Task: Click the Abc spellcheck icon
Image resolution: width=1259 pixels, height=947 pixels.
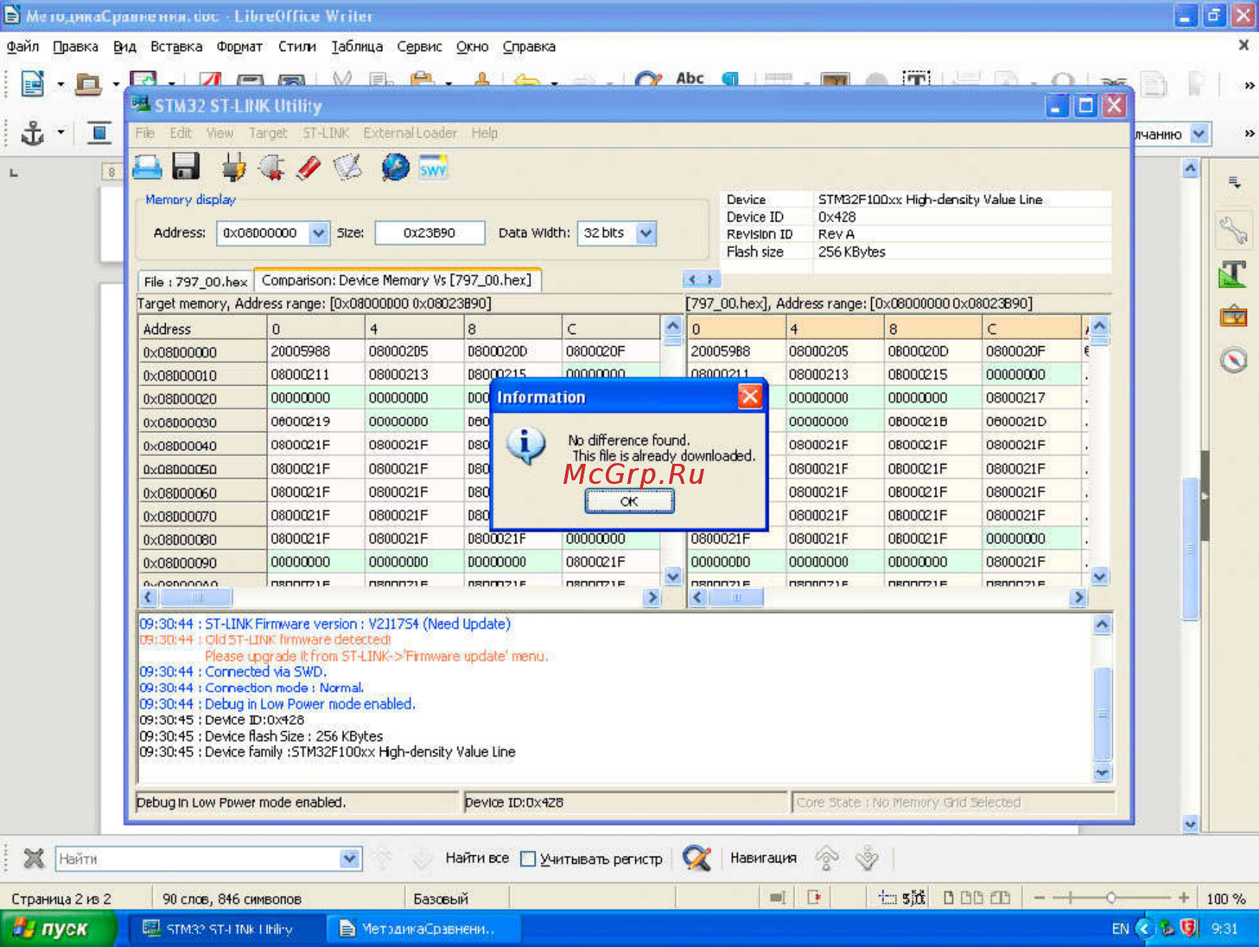Action: (690, 79)
